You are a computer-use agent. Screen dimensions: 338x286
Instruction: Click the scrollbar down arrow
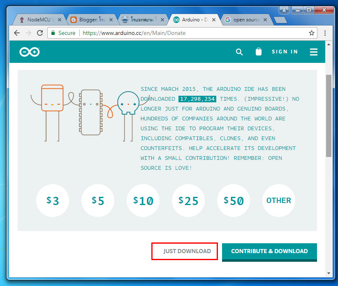point(329,273)
